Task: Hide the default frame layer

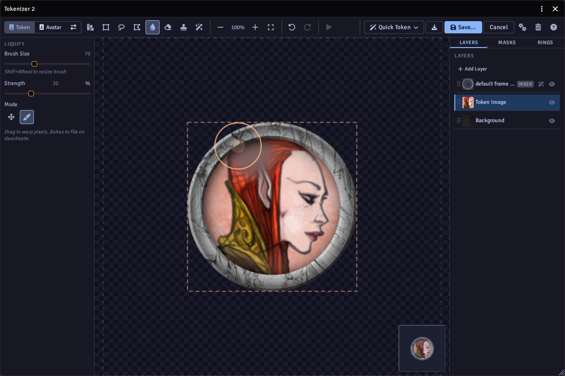Action: 552,84
